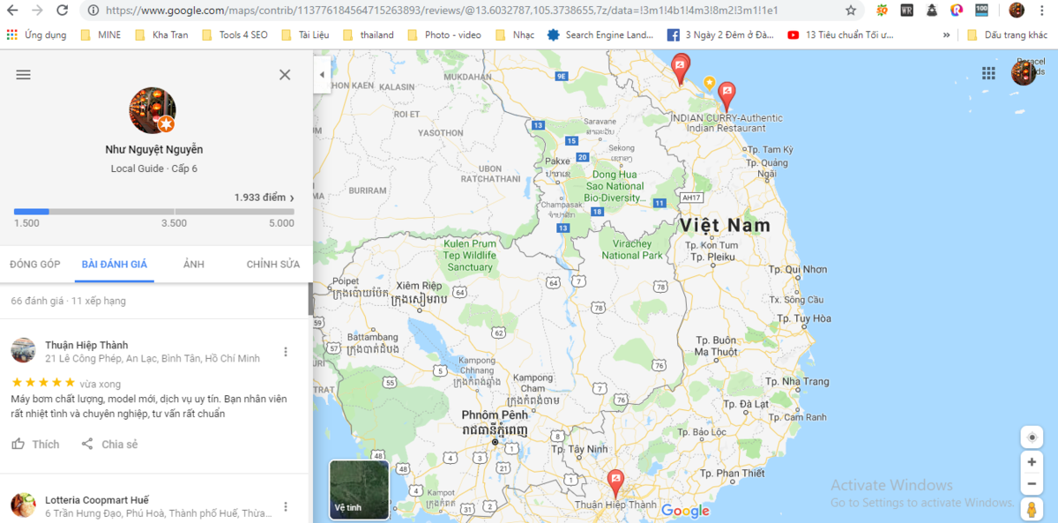Expand the 1.933 điểm points details

tap(264, 198)
